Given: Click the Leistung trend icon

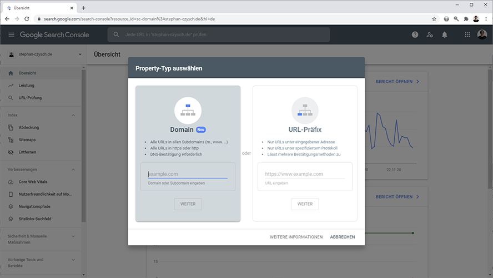Looking at the screenshot, I should pyautogui.click(x=11, y=85).
